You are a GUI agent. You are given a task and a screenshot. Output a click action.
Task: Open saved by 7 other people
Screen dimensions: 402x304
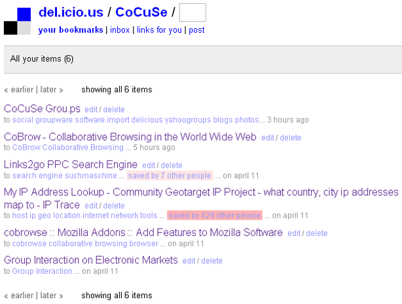pos(170,176)
